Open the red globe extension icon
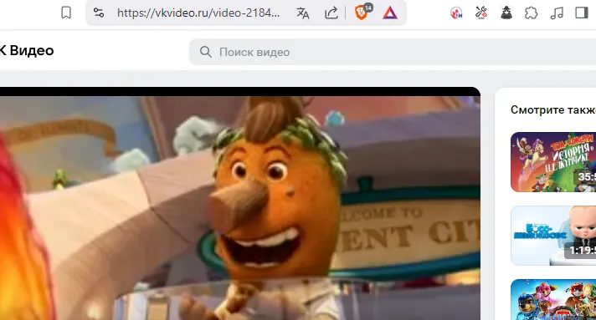Viewport: 596px width, 320px height. tap(456, 13)
